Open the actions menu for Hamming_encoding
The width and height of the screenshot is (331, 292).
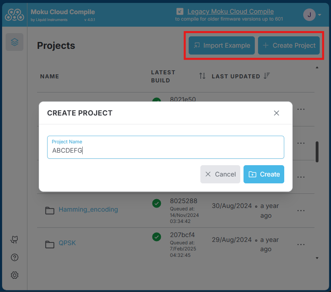[x=301, y=210]
